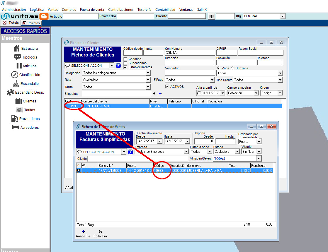
Task: Expand the Delegación dropdown
Action: point(148,73)
